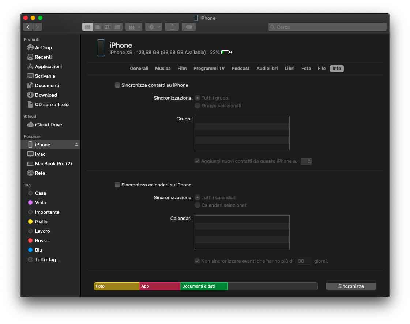The width and height of the screenshot is (410, 324).
Task: Switch to the Programmi TV tab
Action: point(209,68)
